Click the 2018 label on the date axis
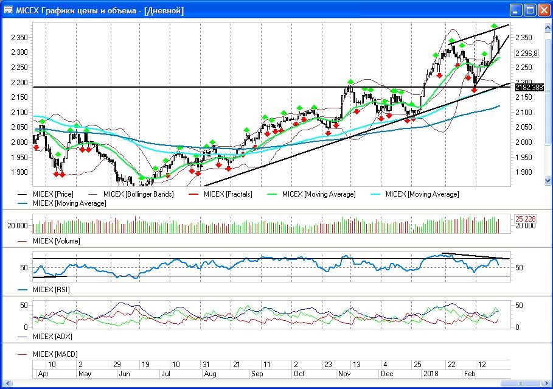The width and height of the screenshot is (553, 389). point(431,373)
